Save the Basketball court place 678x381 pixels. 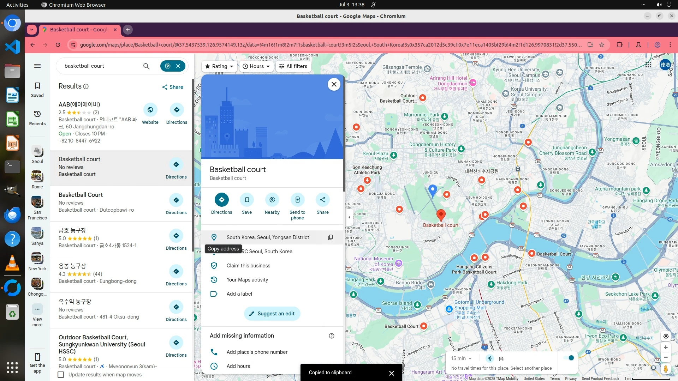247,200
